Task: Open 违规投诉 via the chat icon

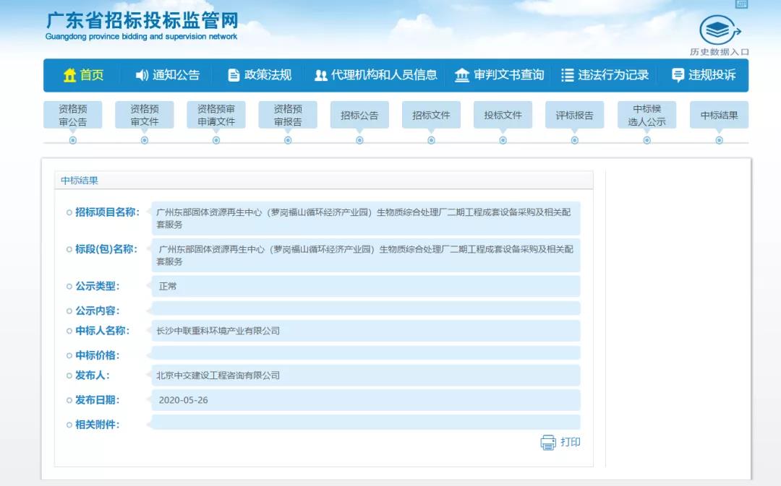Action: pyautogui.click(x=677, y=75)
